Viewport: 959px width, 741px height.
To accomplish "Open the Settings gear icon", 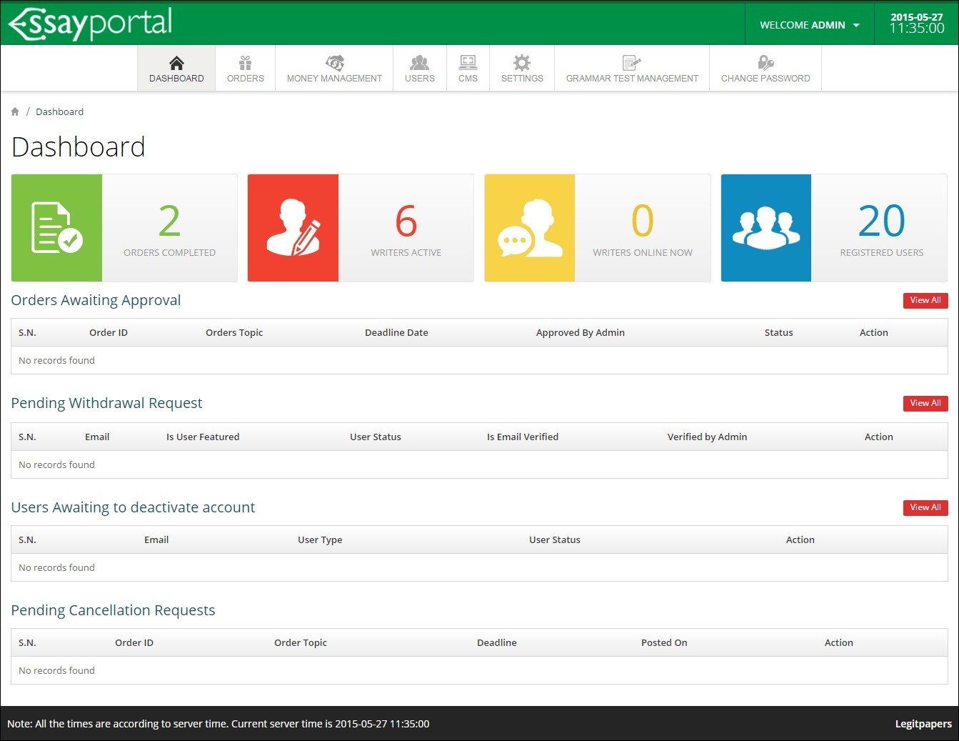I will [522, 63].
